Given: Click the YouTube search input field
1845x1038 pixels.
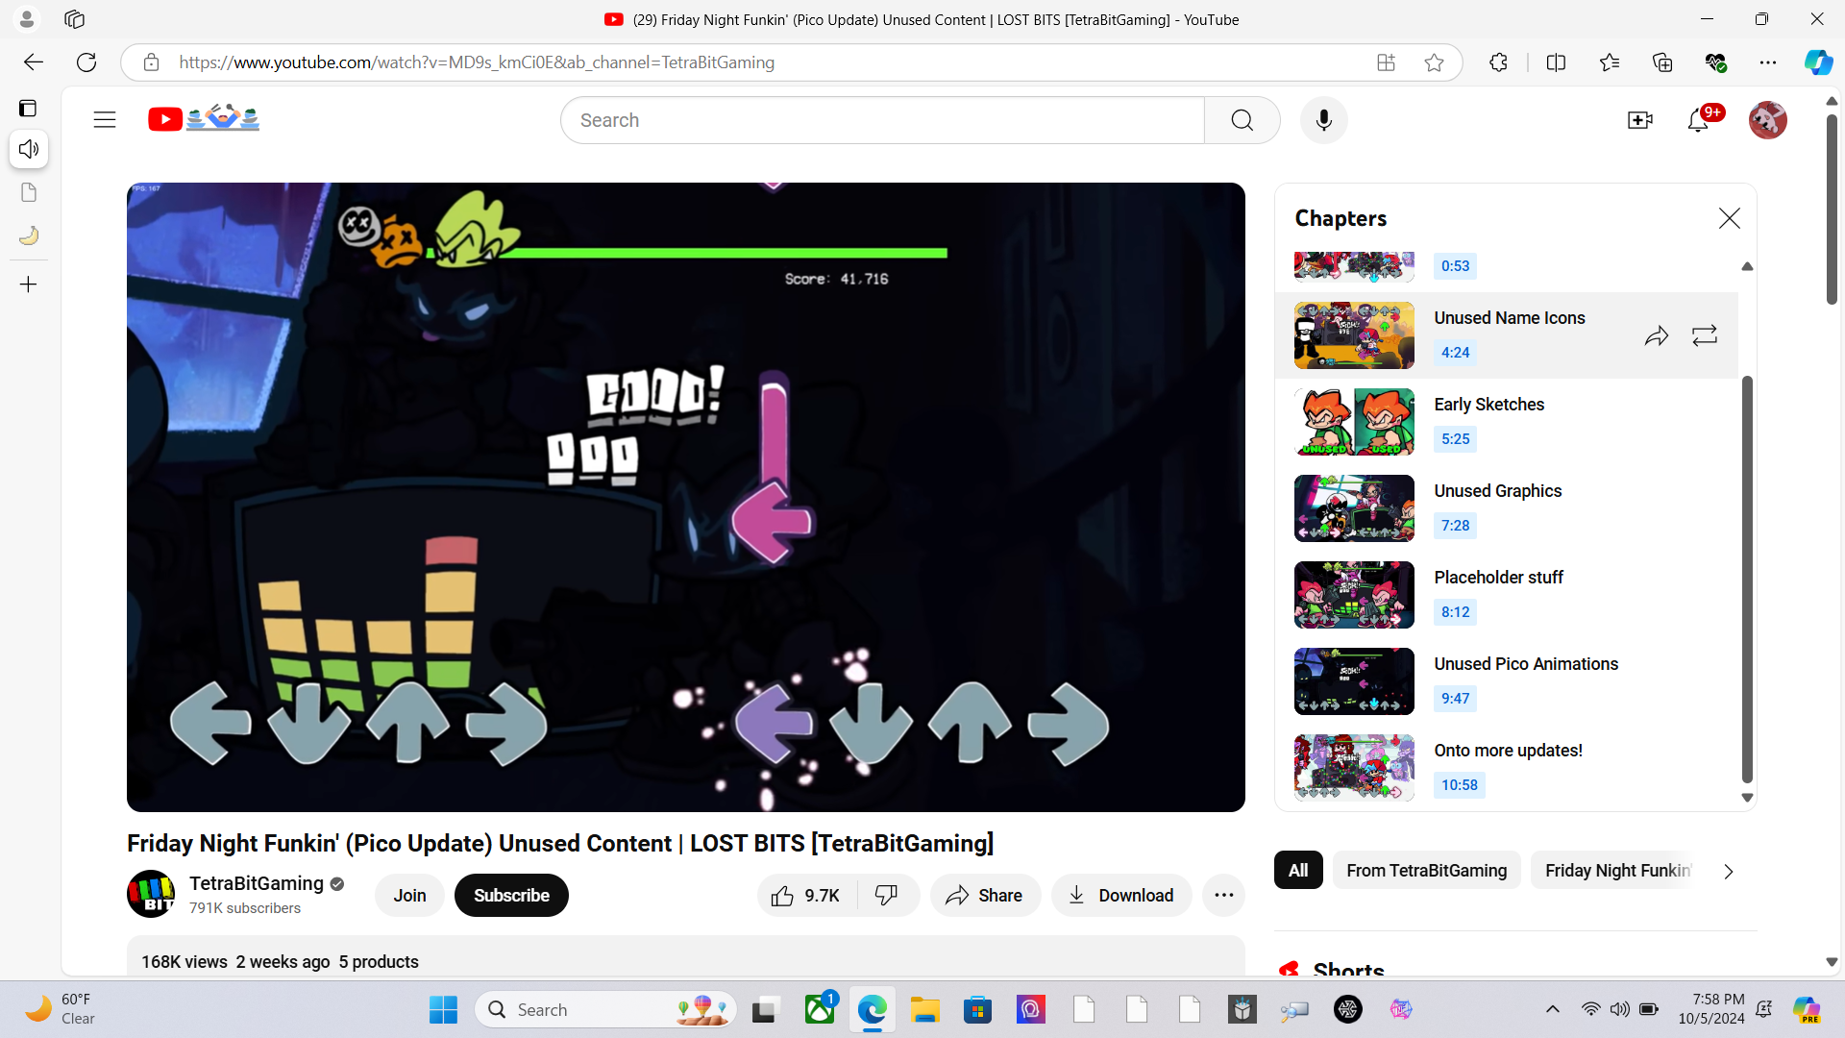Looking at the screenshot, I should 884,120.
